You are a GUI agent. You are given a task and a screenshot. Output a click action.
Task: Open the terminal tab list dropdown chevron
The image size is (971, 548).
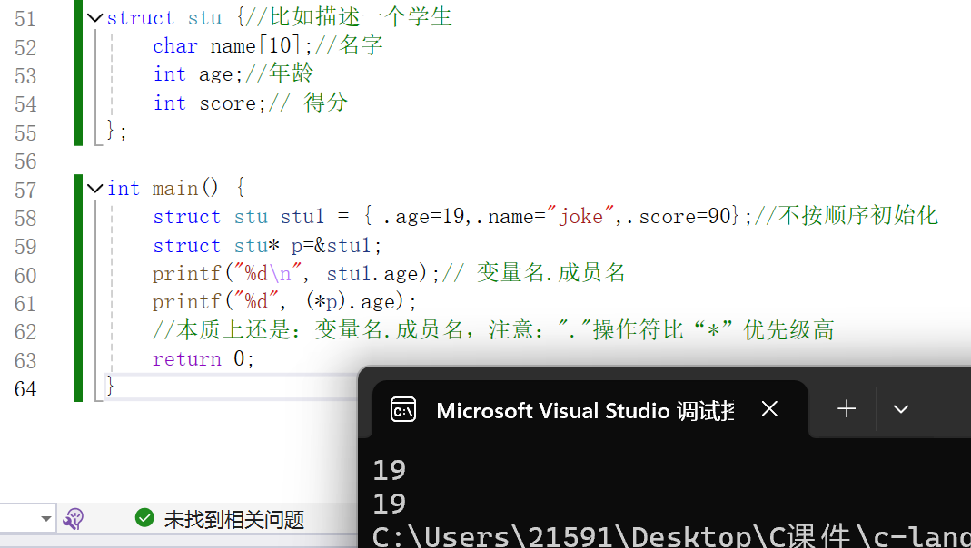point(900,409)
